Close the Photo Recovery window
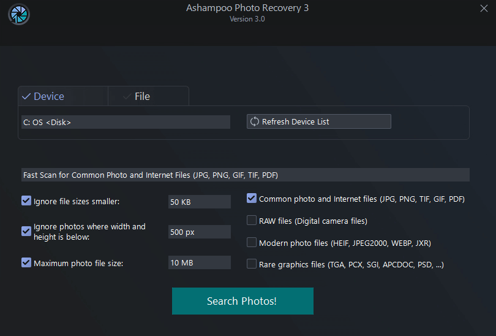The image size is (496, 336). [x=484, y=8]
